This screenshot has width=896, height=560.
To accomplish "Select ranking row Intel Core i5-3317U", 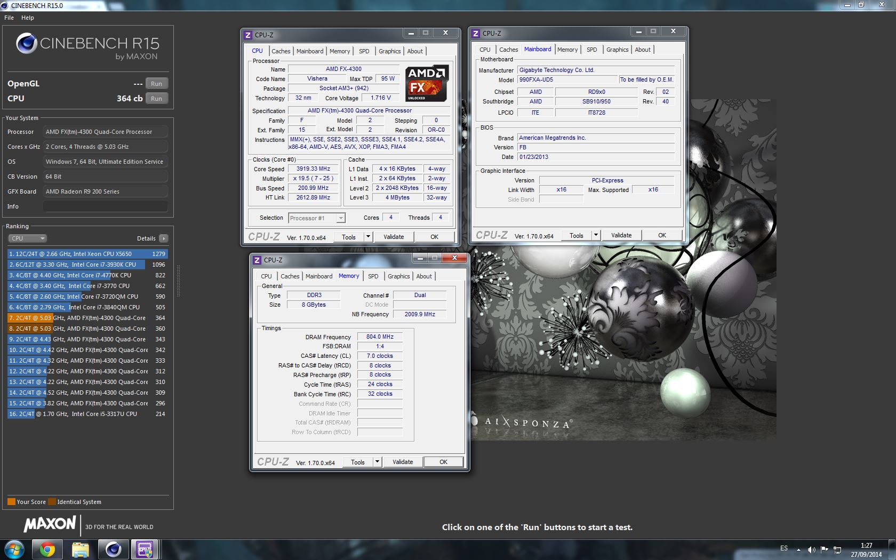I will [87, 414].
